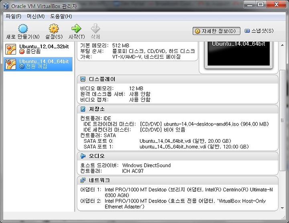Screen dimensions: 289x223
Task: Switch to Details (자세한 정보) view
Action: 216,31
